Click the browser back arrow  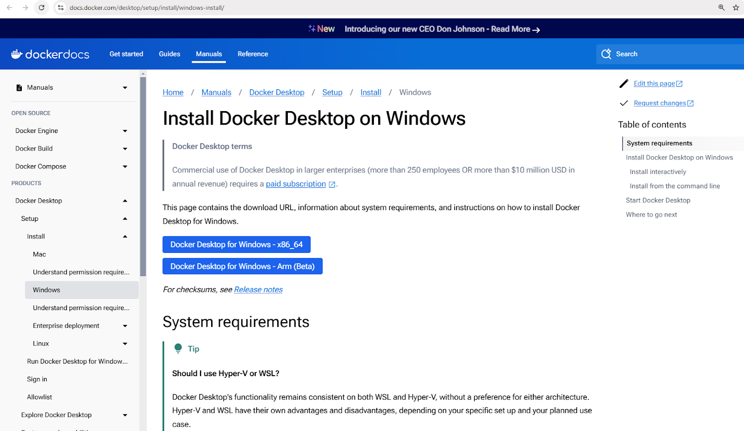tap(9, 7)
